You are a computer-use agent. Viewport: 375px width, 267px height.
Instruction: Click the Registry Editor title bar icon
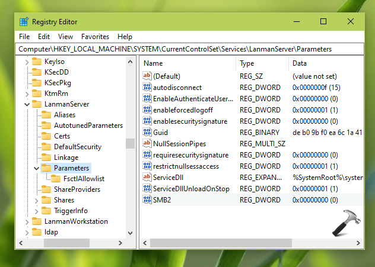24,22
